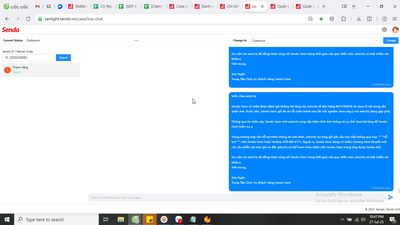The image size is (400, 225).
Task: Focus the chat message input box
Action: 237,198
